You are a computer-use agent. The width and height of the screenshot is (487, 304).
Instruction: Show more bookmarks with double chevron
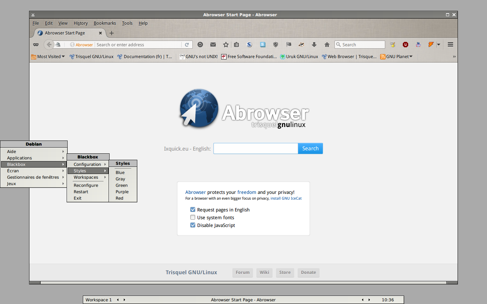(454, 56)
